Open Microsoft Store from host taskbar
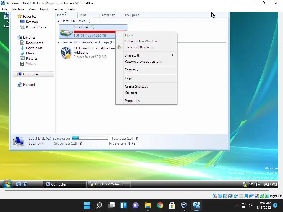This screenshot has width=283, height=212. coord(172,205)
